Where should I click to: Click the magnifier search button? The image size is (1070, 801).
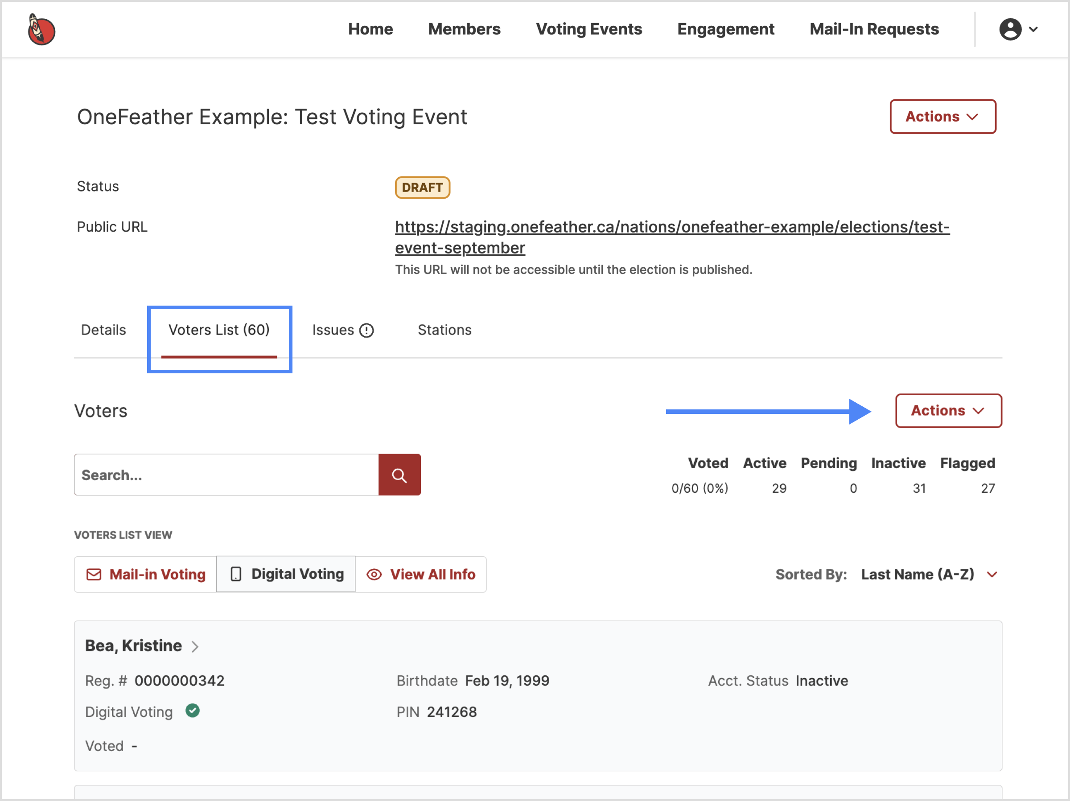click(x=399, y=475)
